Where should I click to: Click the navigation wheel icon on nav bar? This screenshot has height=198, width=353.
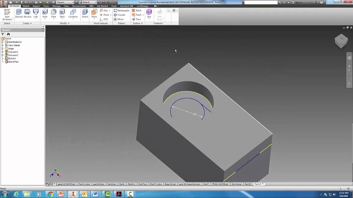[349, 58]
